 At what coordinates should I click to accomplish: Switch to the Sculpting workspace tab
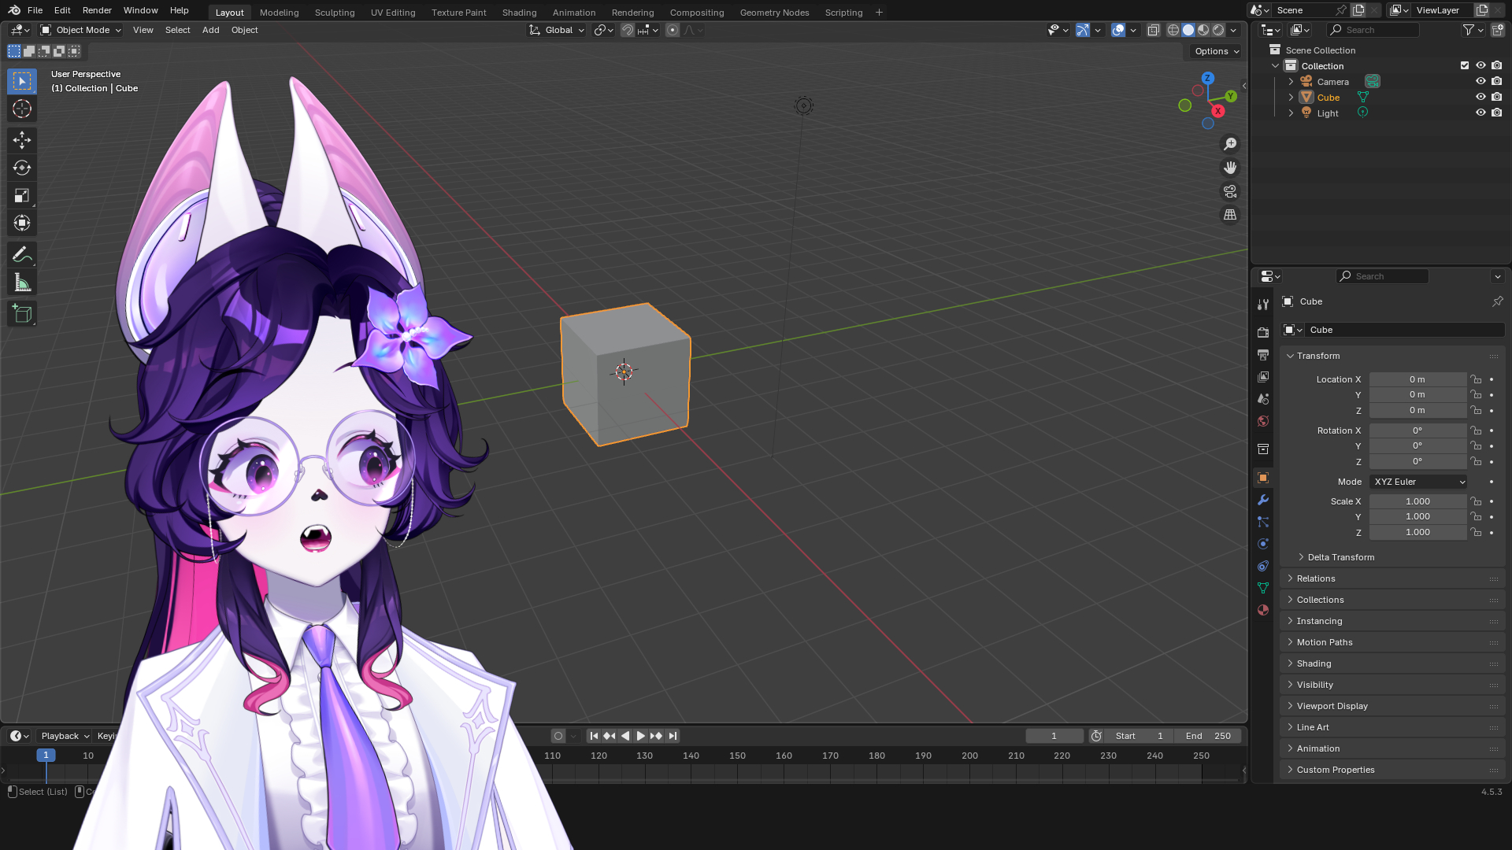334,13
